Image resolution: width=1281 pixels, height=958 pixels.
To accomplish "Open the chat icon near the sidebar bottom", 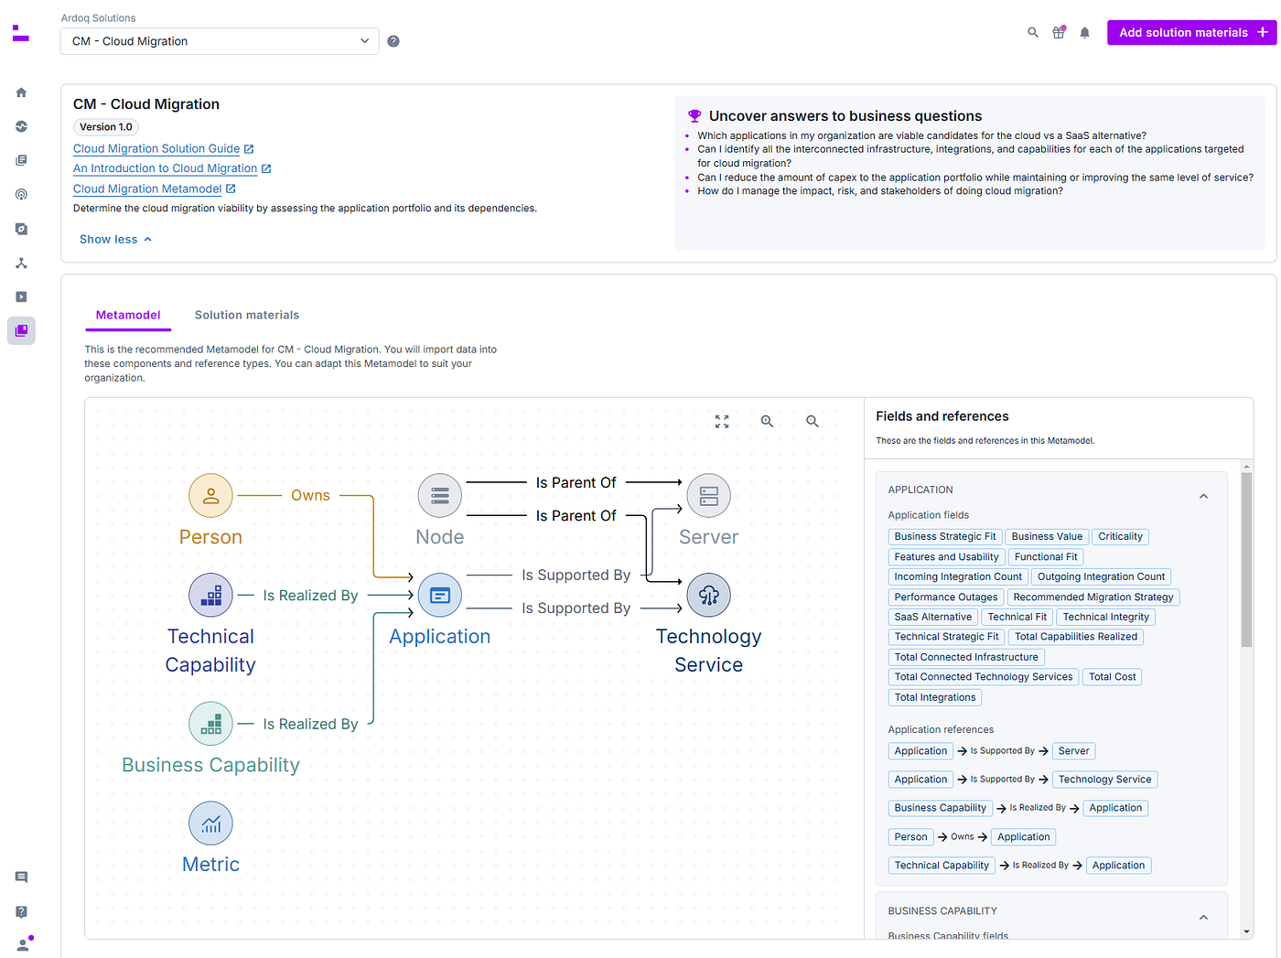I will pyautogui.click(x=20, y=877).
